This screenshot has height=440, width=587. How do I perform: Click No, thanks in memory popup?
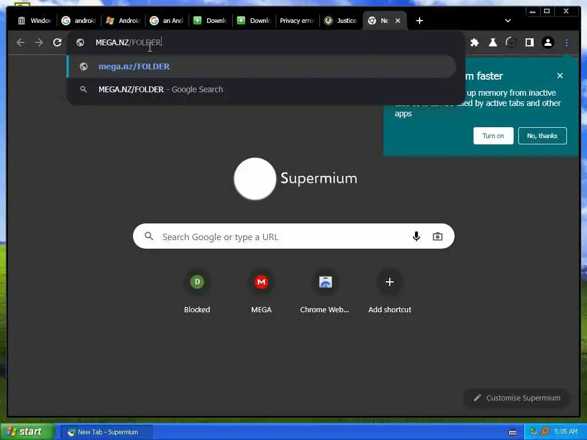coord(542,136)
